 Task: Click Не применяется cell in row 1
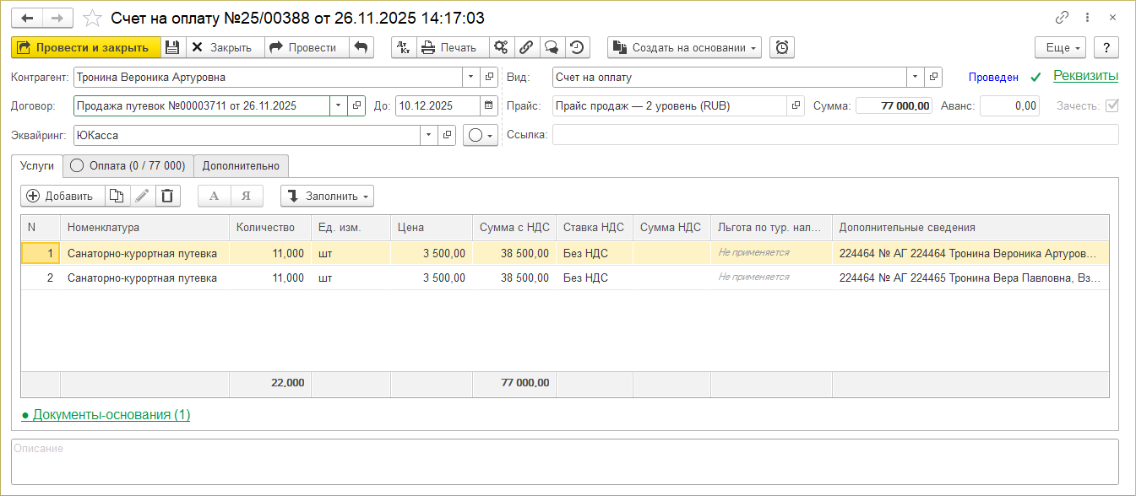pyautogui.click(x=771, y=253)
